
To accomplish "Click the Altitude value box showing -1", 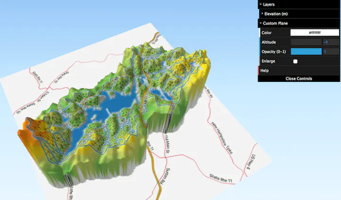I will (331, 42).
